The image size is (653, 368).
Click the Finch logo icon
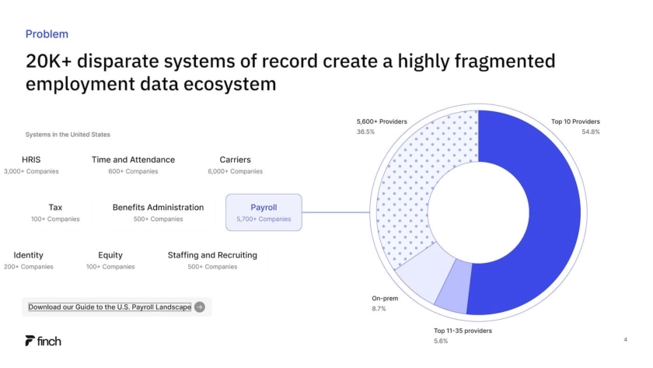click(x=30, y=341)
